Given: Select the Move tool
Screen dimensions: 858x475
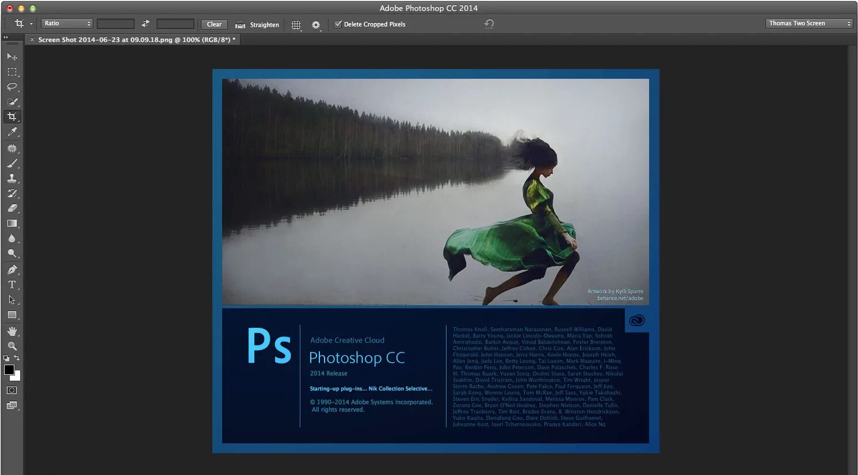Looking at the screenshot, I should [12, 56].
